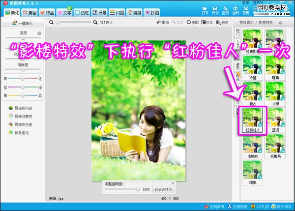
Task: Reset brightness with the 亮度 refresh icon
Action: click(39, 33)
